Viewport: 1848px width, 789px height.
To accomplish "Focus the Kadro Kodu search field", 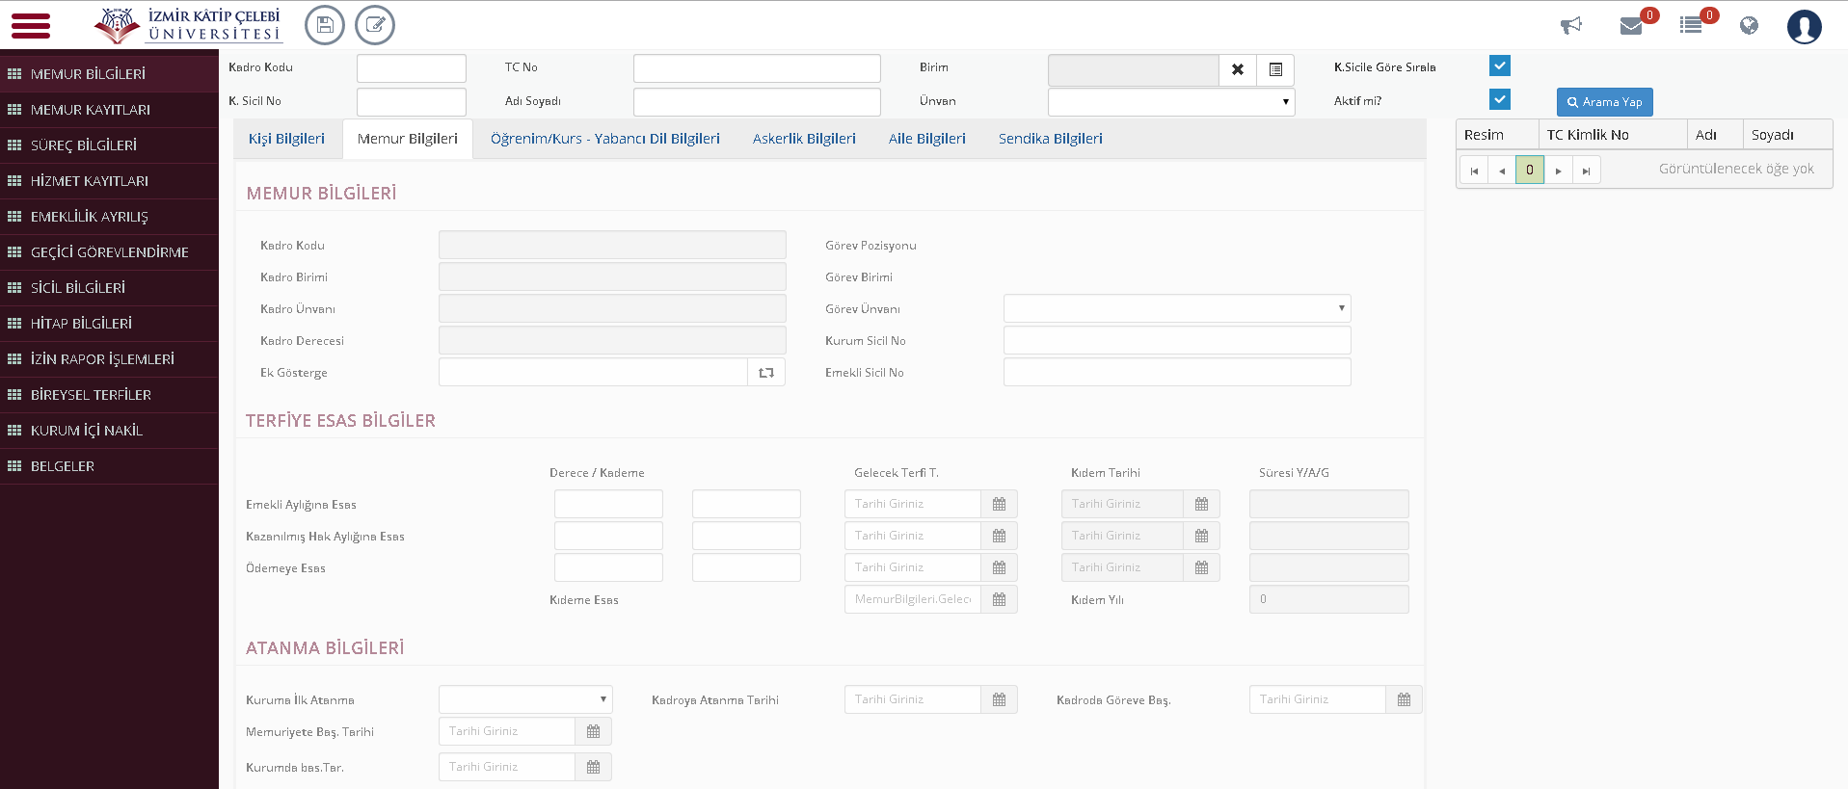I will tap(412, 68).
